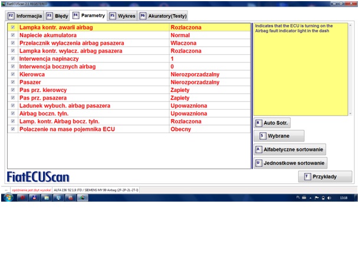
Task: Select 'Przelacznik wylaczenia airbag pasazera' row name
Action: [x=72, y=43]
